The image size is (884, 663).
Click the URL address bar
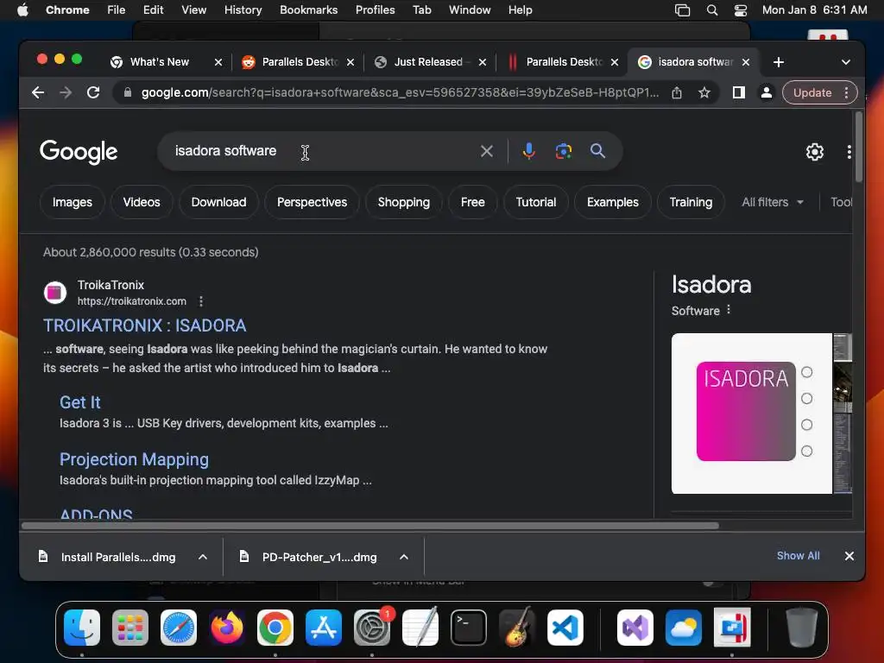(x=400, y=92)
